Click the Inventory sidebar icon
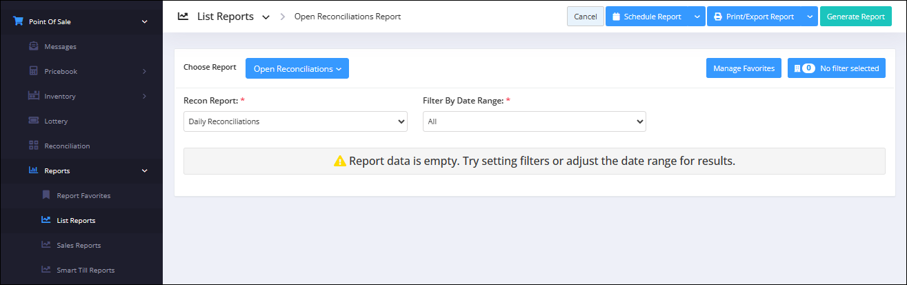Screen dimensions: 907x285 point(34,96)
